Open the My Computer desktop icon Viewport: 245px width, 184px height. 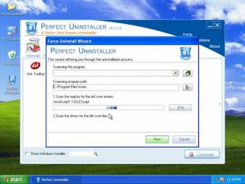point(11,33)
